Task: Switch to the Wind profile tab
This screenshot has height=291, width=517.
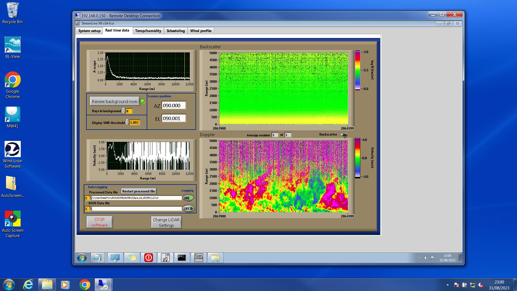Action: (201, 31)
